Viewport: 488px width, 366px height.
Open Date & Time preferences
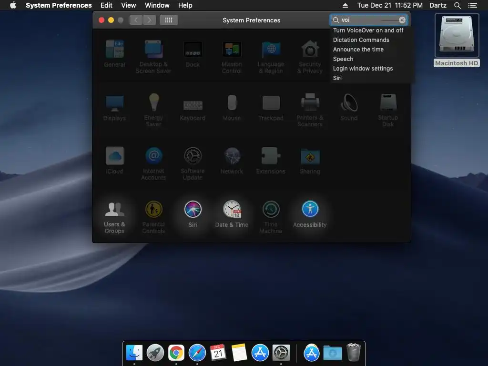click(232, 214)
